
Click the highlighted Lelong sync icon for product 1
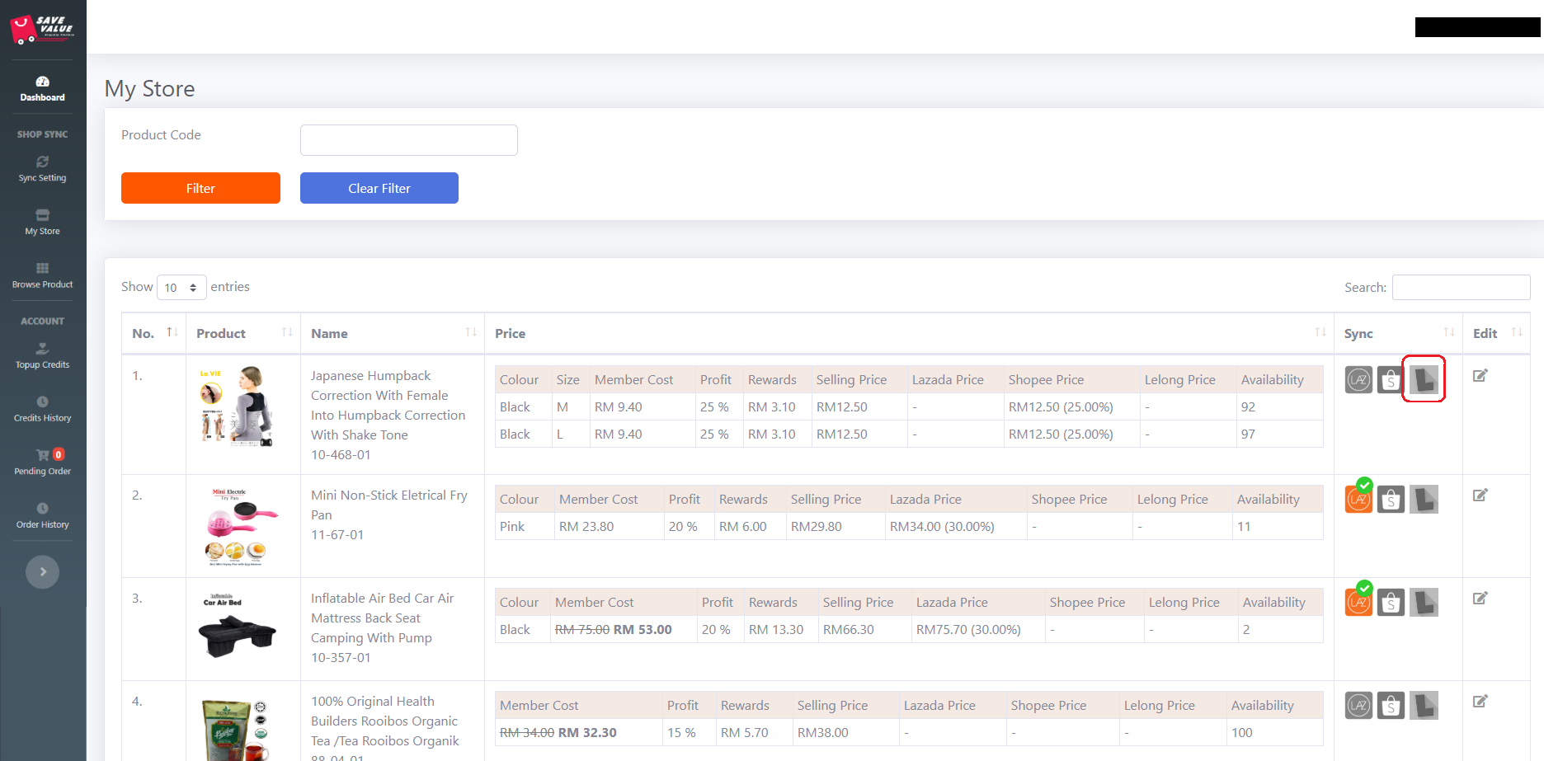pyautogui.click(x=1424, y=379)
